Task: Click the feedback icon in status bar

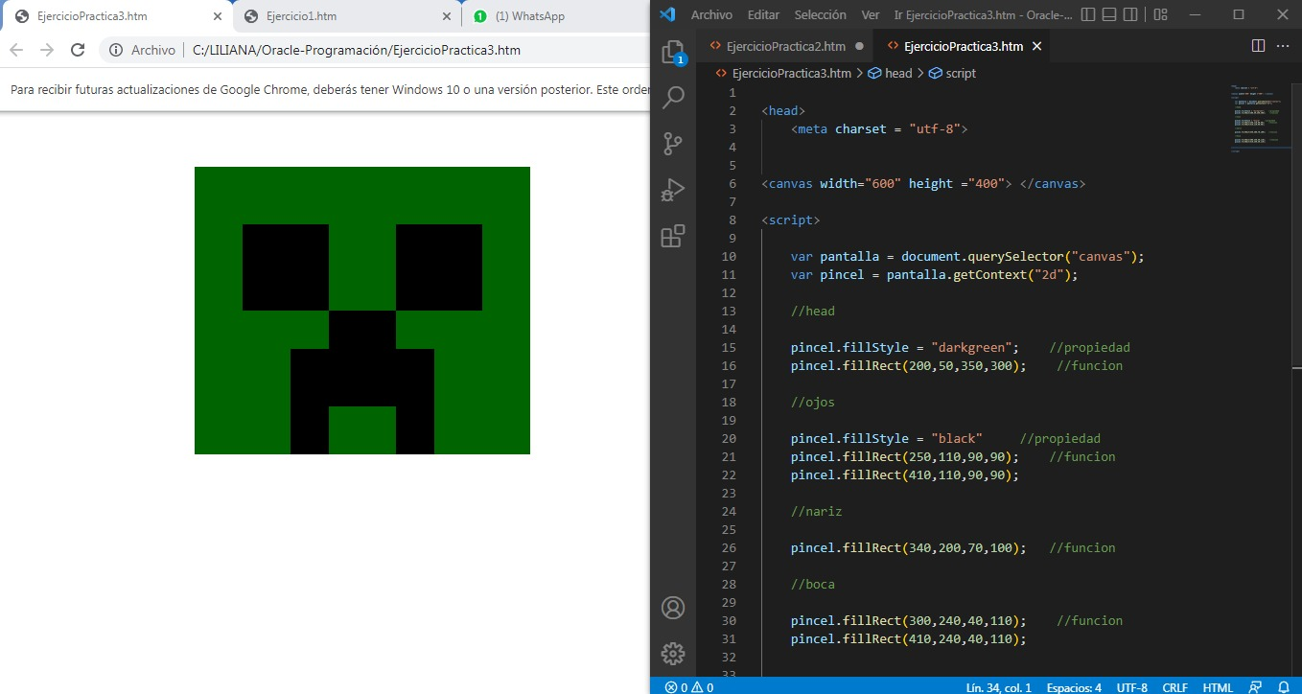Action: [x=1255, y=686]
